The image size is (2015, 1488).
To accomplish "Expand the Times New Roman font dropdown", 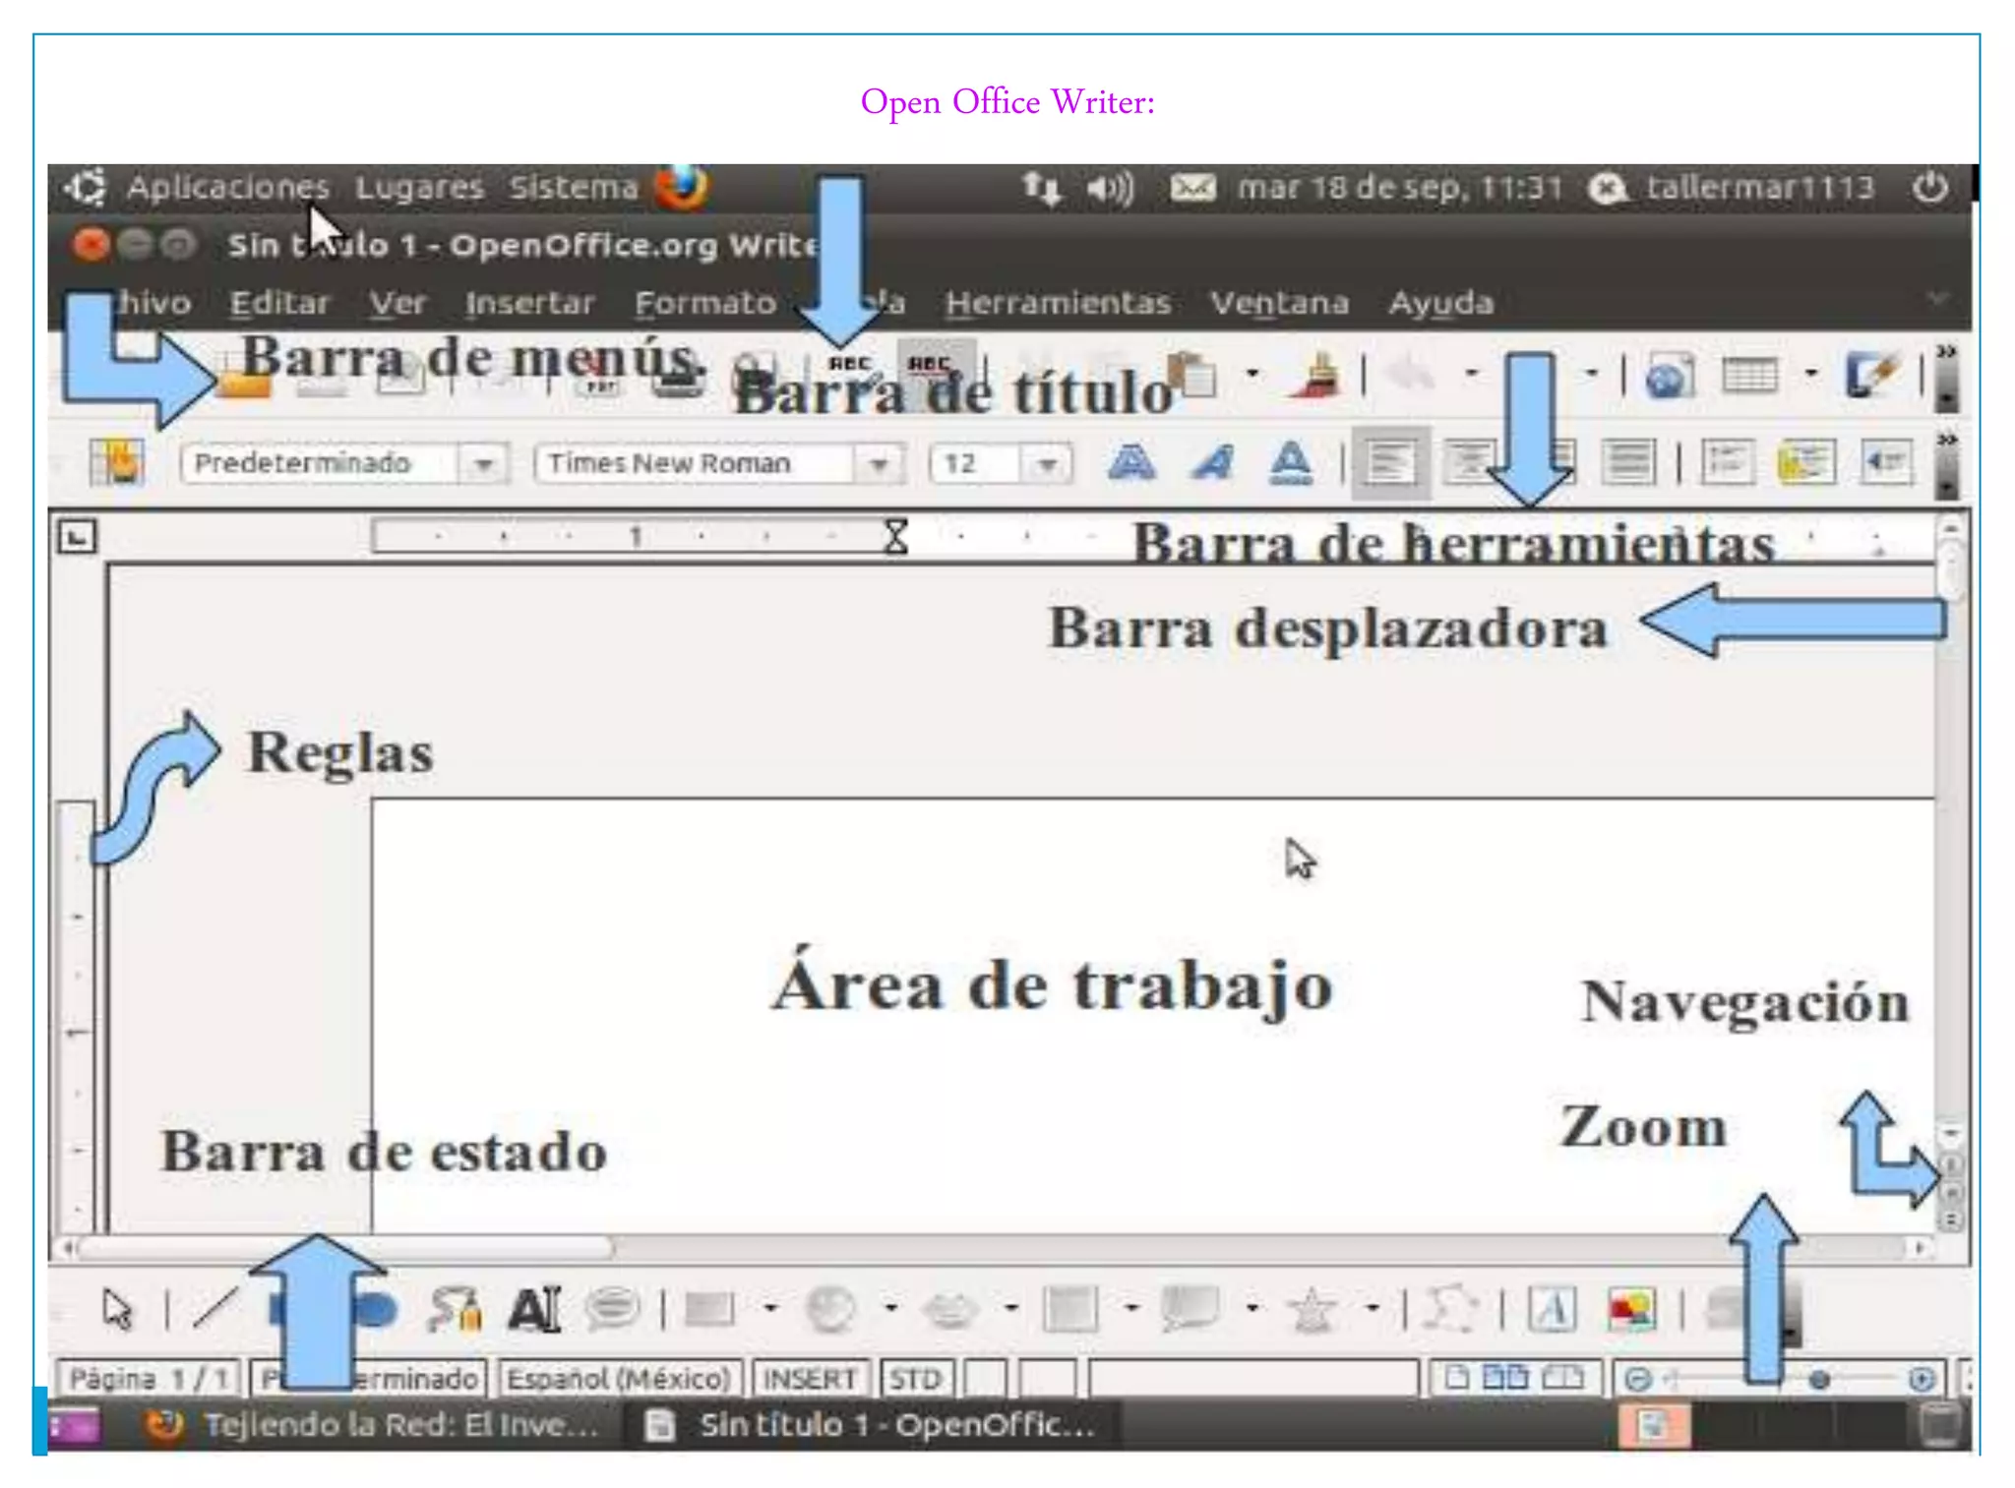I will click(x=879, y=463).
